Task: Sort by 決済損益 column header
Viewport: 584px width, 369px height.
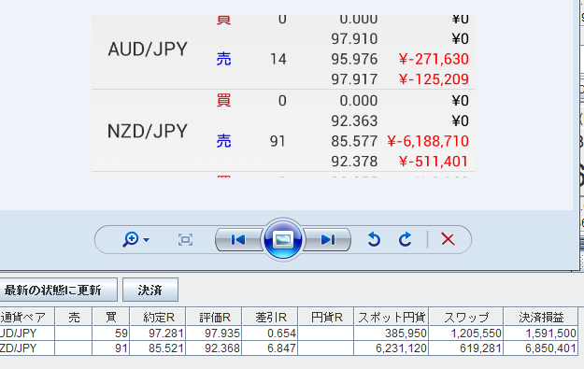Action: (541, 317)
